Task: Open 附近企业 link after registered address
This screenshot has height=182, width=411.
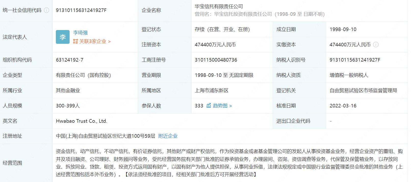Action: point(168,136)
